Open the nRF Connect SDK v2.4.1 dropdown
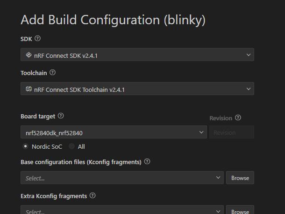This screenshot has height=214, width=285. pos(137,55)
